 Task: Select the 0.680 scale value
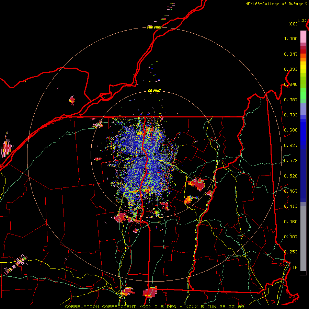(x=291, y=130)
